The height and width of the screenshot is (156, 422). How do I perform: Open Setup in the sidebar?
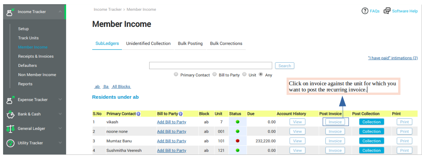[23, 29]
